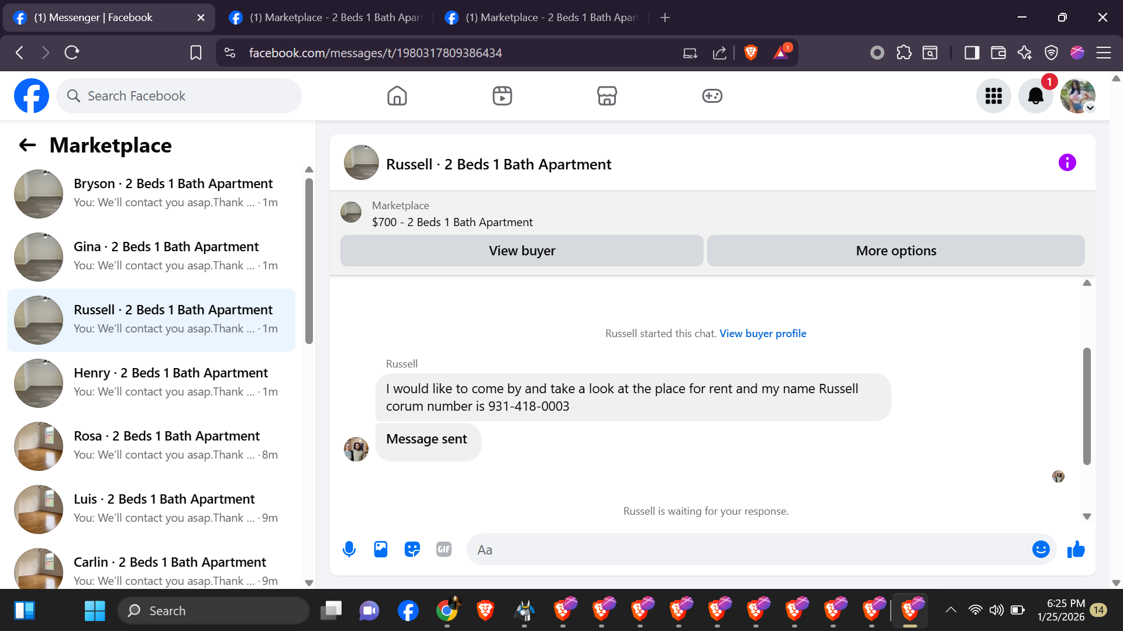Follow the View buyer profile link
Screen dimensions: 1123x631
[763, 333]
